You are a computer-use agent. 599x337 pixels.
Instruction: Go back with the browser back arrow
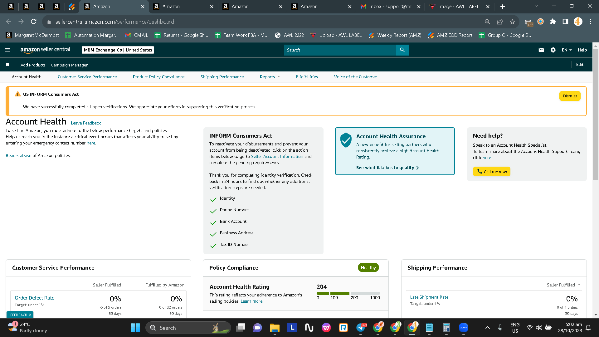9,22
